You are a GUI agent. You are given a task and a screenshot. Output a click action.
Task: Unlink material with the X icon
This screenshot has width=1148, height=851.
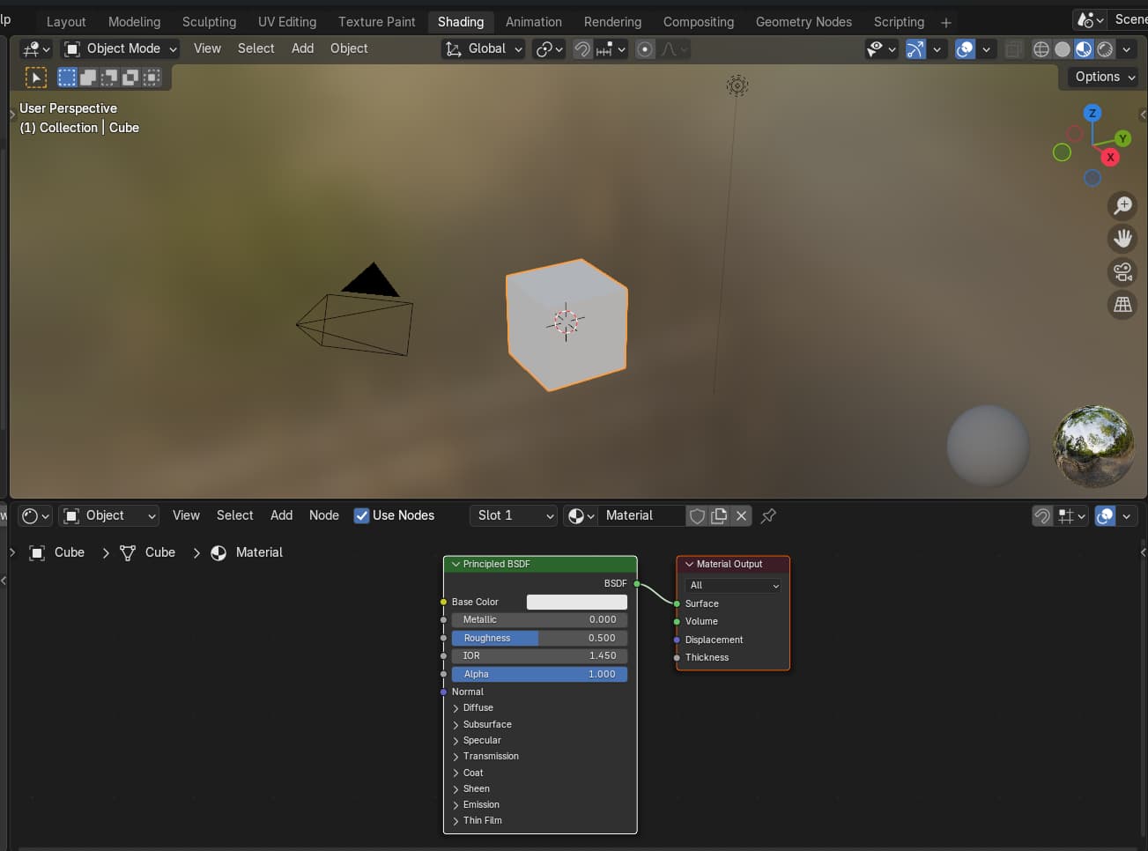(742, 516)
